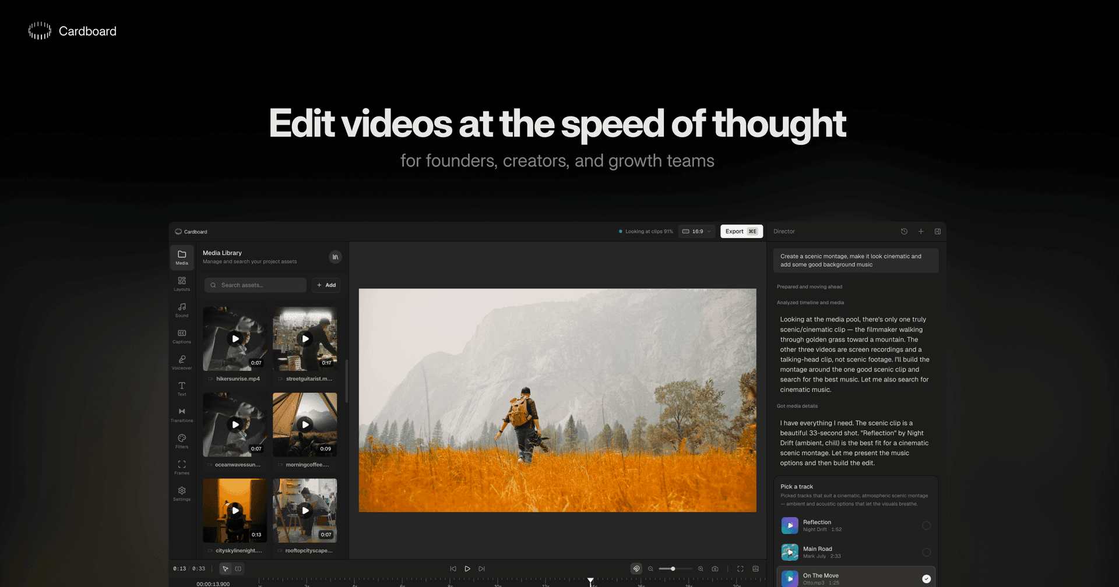Click the Export button
Screen dimensions: 1119x587
741,231
